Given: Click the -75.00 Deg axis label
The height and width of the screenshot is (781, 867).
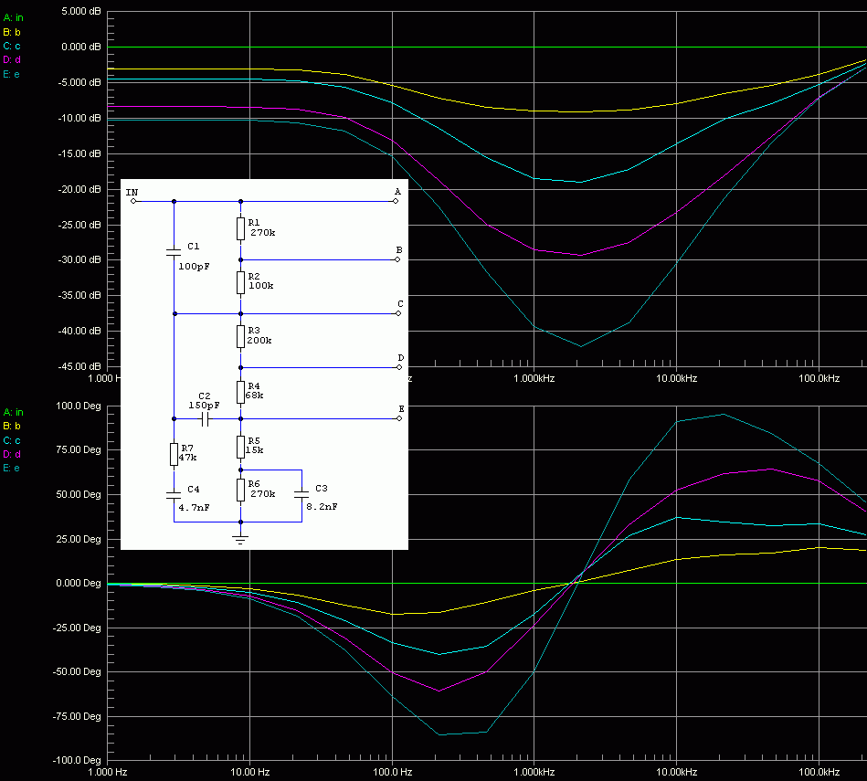Looking at the screenshot, I should coord(77,716).
